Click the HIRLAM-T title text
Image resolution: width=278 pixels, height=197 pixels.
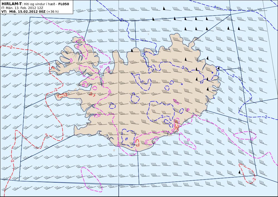pyautogui.click(x=11, y=4)
